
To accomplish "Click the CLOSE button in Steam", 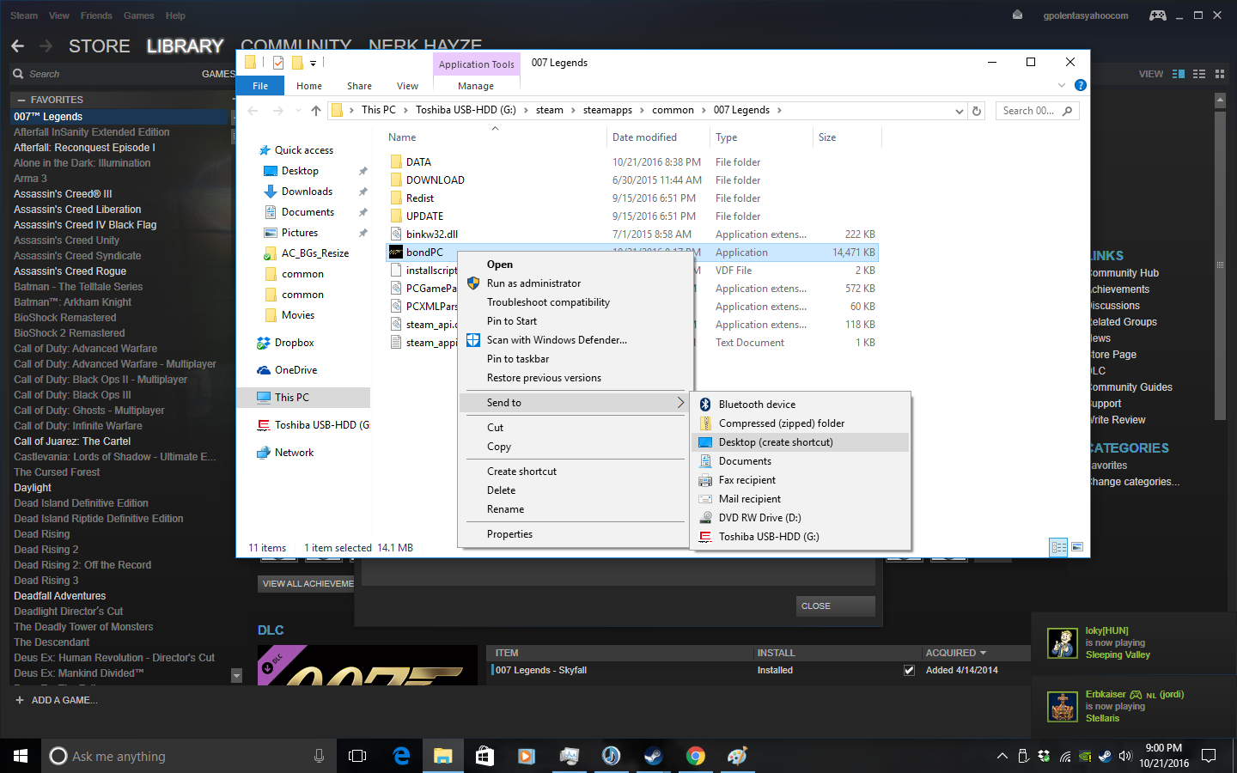I will coord(835,606).
